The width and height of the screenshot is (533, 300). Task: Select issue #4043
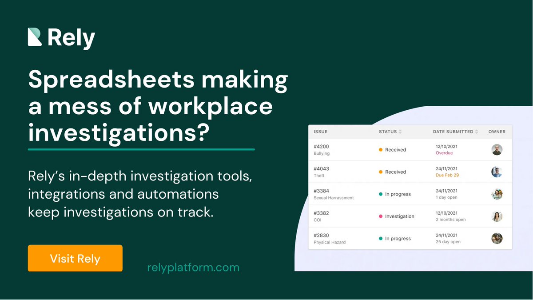click(x=321, y=168)
